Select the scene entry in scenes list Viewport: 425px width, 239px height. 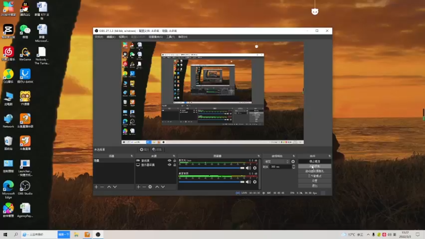tap(114, 161)
